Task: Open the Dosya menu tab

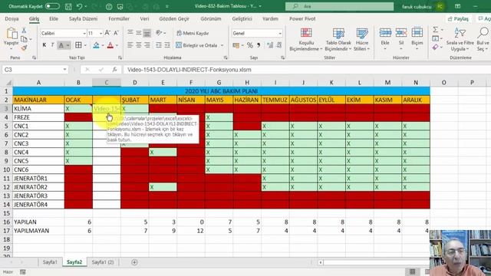Action: coord(12,18)
